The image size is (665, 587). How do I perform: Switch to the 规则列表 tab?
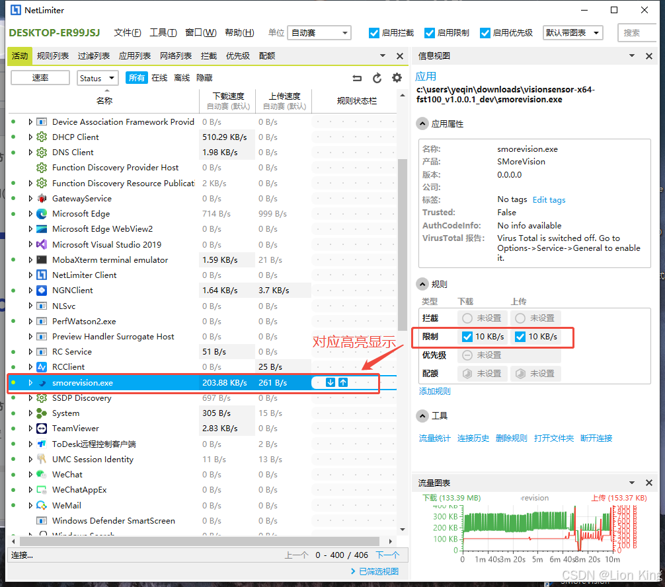point(53,56)
